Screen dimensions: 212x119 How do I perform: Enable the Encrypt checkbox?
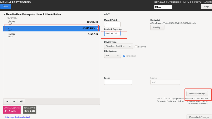click(136, 47)
